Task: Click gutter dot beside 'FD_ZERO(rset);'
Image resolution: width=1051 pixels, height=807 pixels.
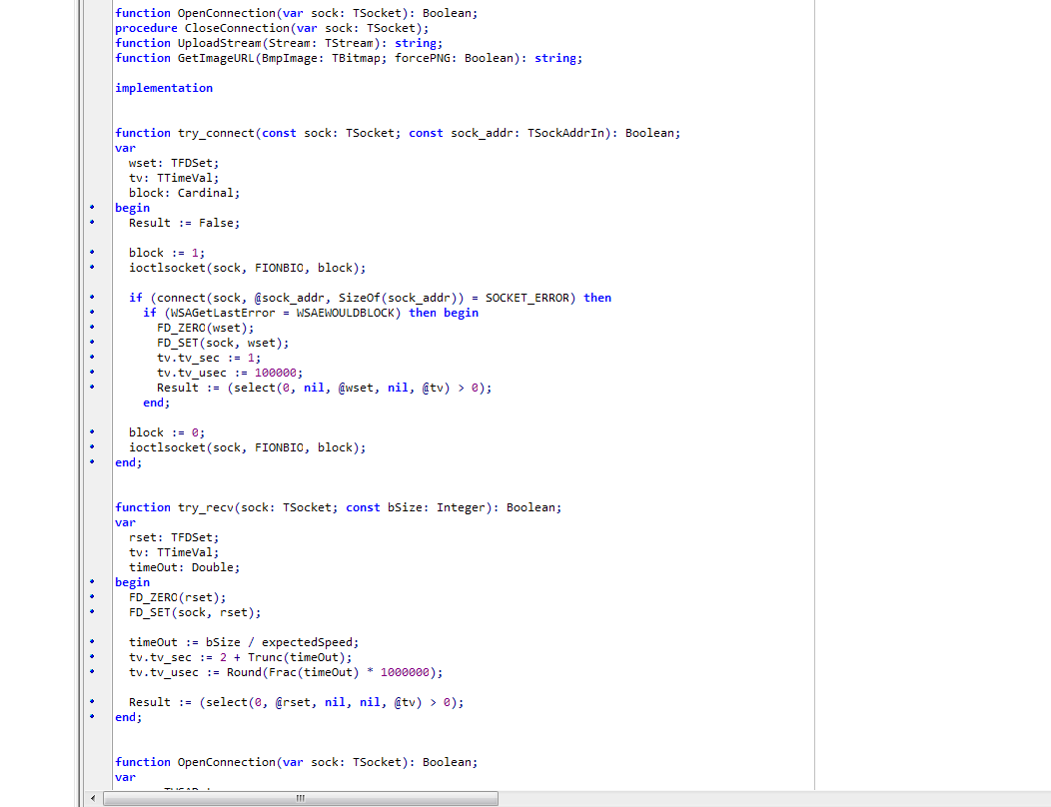Action: [93, 596]
